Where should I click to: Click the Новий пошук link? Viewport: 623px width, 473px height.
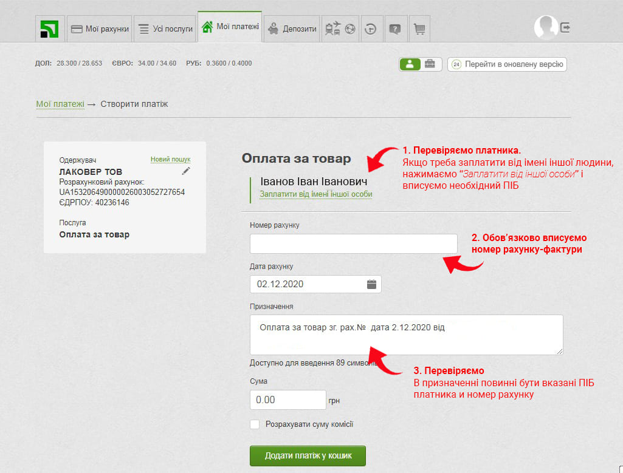170,159
